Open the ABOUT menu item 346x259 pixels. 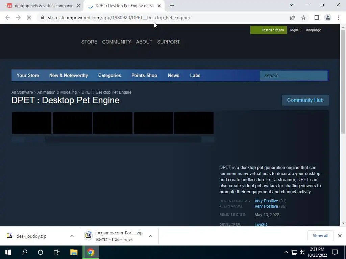pos(144,42)
